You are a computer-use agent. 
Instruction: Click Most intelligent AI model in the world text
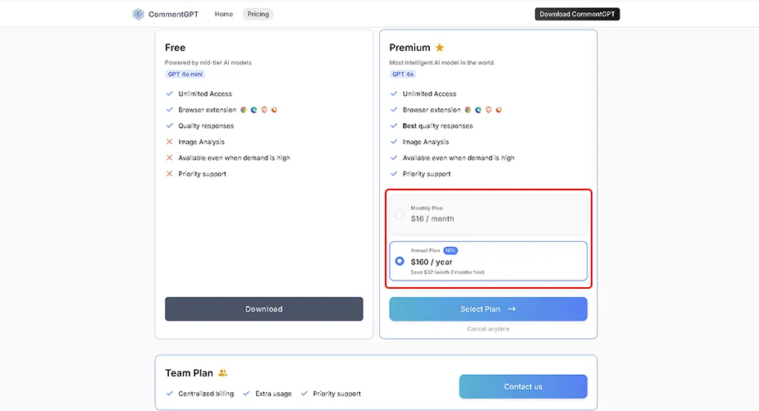click(441, 62)
